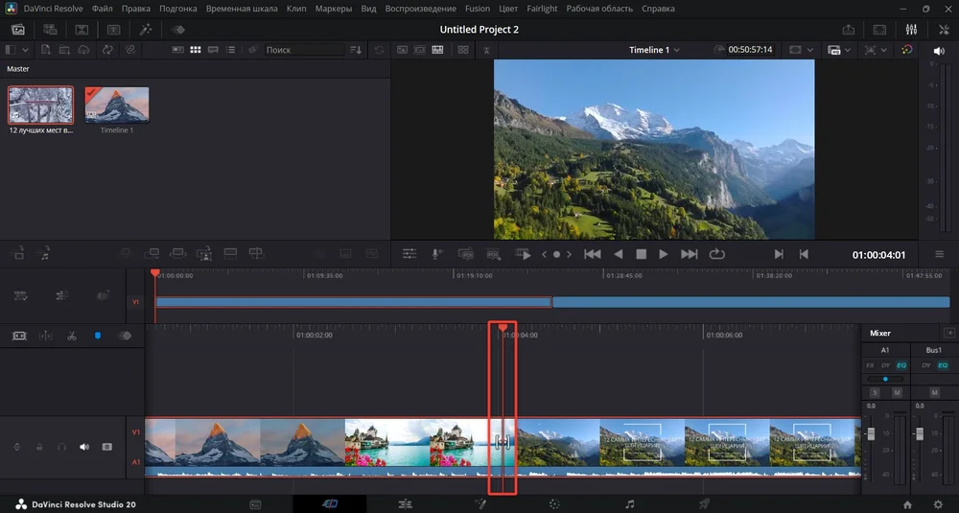The width and height of the screenshot is (959, 513).
Task: Open the Fusion menu in menu bar
Action: [477, 9]
